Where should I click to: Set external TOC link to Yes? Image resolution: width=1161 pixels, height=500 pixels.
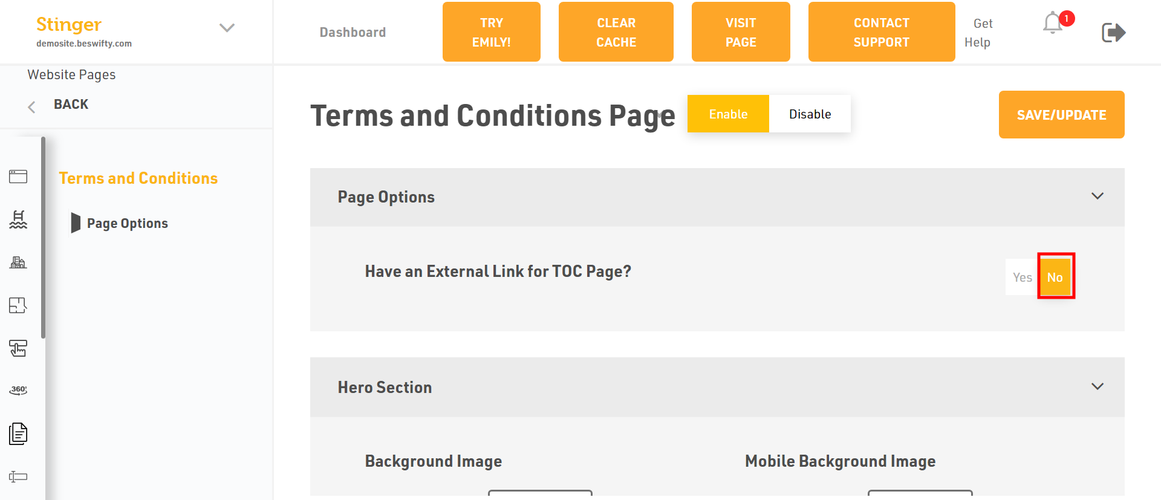1022,277
